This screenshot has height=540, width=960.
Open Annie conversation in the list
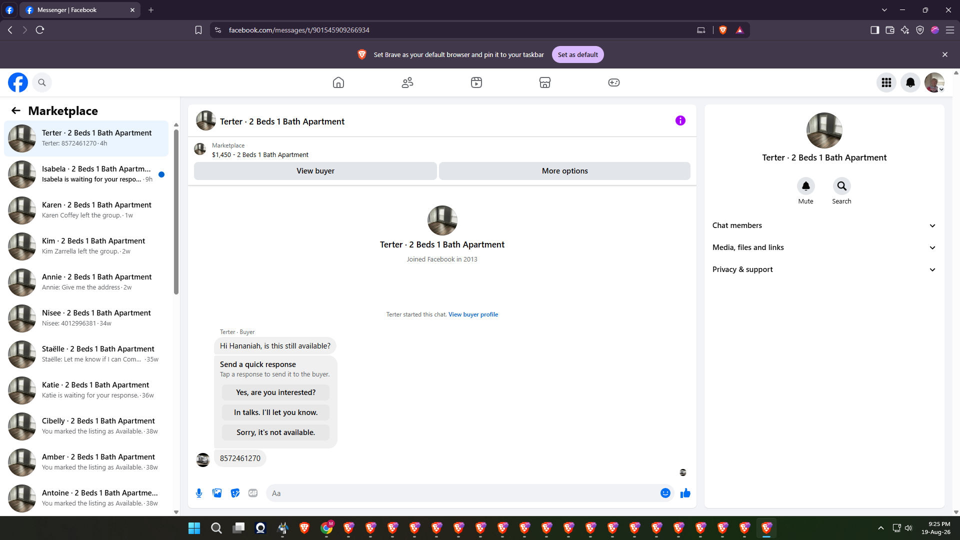[x=86, y=282]
